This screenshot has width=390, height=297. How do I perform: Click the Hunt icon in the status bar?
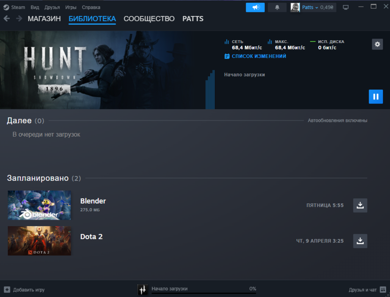142,290
